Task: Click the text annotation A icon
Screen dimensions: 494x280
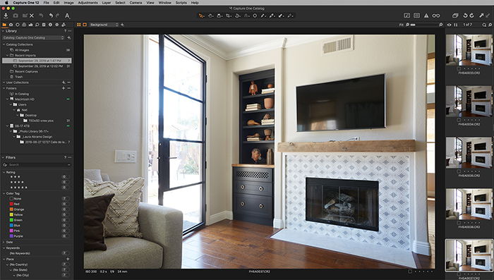Action: tap(67, 16)
